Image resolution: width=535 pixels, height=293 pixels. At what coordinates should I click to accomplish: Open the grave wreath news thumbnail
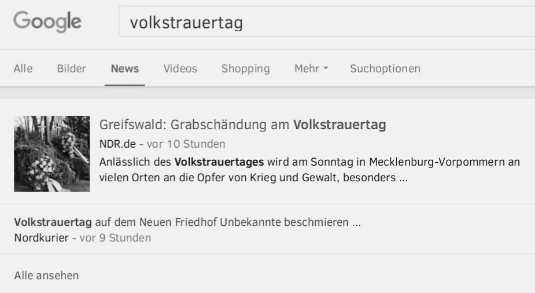pyautogui.click(x=52, y=153)
